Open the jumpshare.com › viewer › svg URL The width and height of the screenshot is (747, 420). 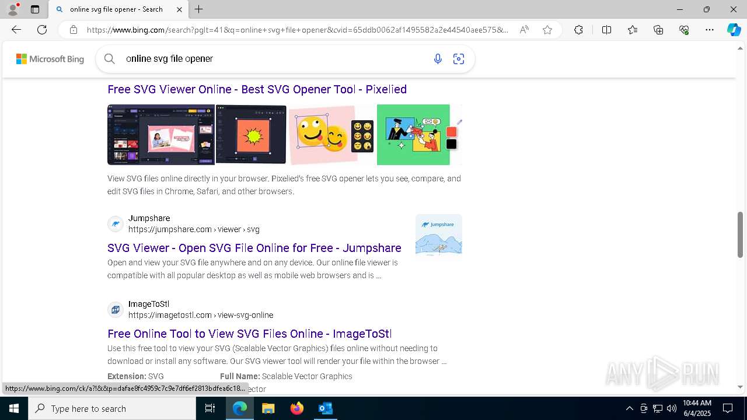[x=194, y=229]
